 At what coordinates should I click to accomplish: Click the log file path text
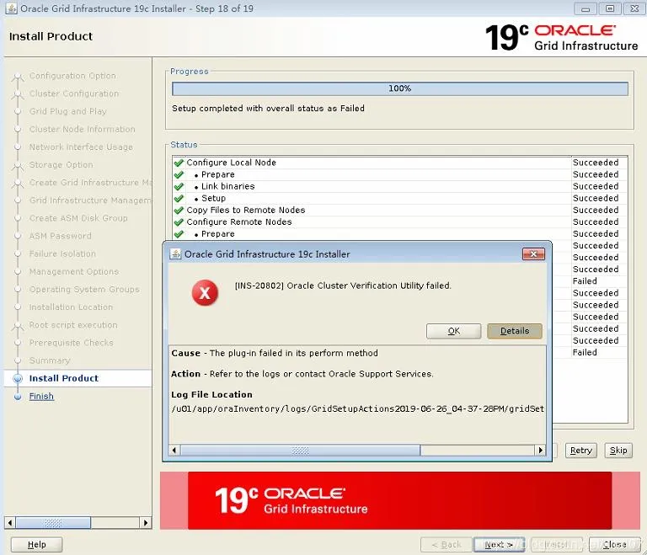click(357, 408)
